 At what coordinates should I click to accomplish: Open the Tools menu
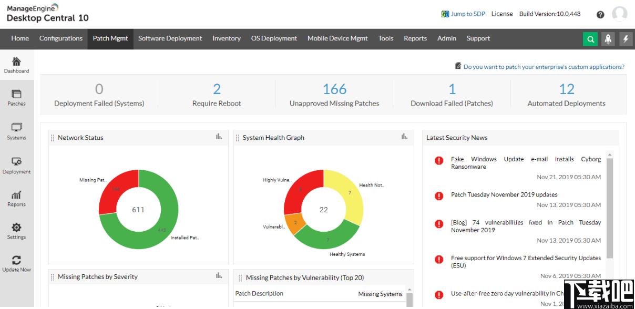386,38
